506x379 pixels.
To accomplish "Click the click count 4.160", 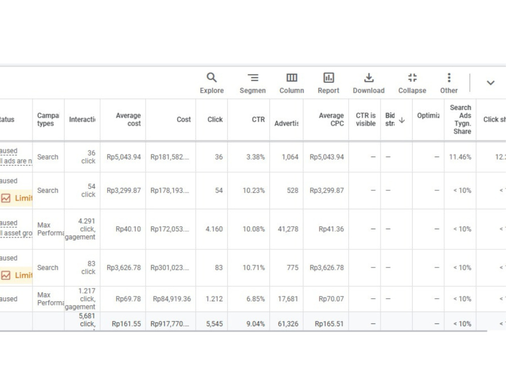I will (214, 229).
